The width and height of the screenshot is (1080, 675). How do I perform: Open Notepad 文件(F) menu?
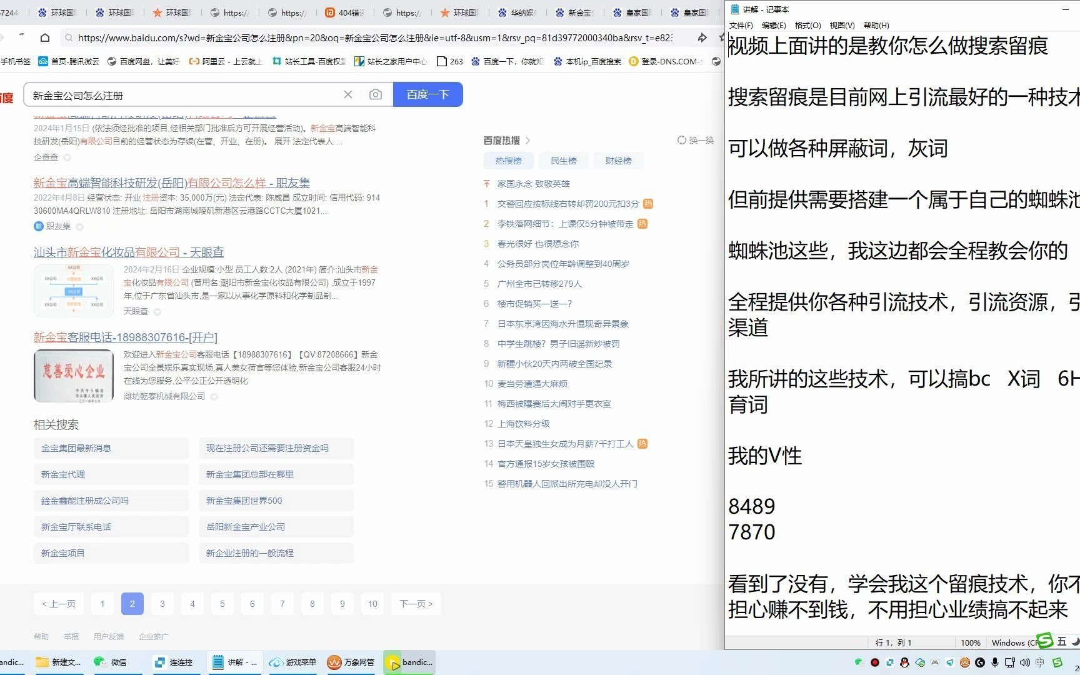pos(741,25)
